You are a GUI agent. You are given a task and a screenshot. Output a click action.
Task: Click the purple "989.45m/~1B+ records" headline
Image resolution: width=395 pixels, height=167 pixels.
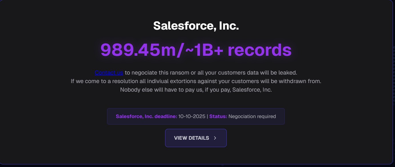point(196,50)
